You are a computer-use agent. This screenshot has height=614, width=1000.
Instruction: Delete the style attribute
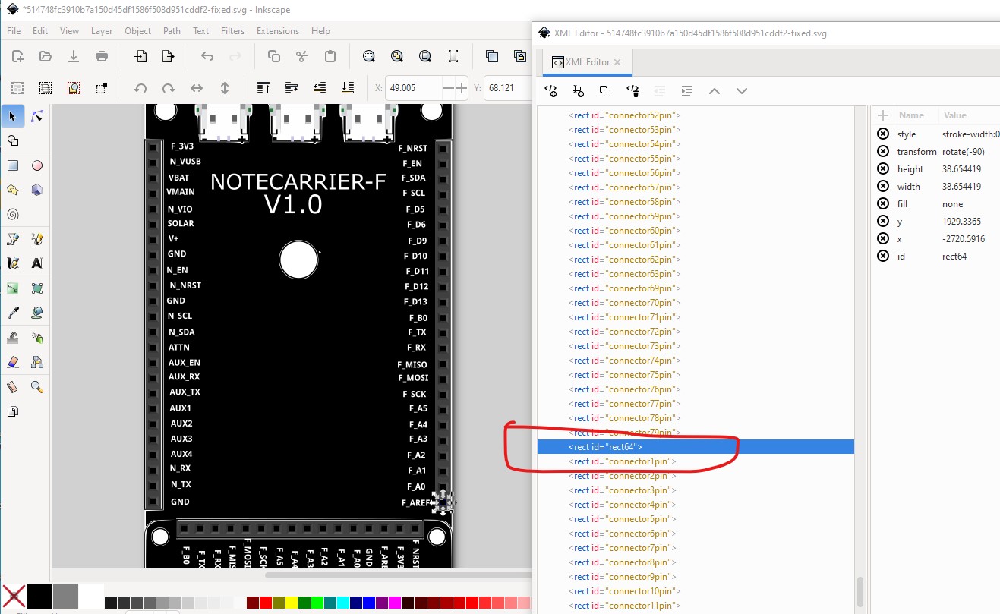tap(883, 134)
